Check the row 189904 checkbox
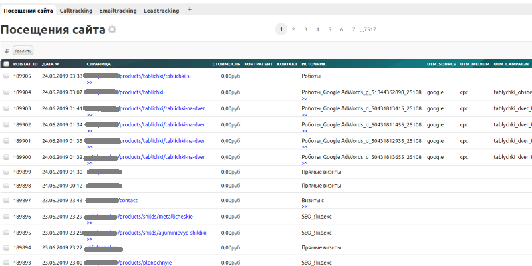 [6, 92]
